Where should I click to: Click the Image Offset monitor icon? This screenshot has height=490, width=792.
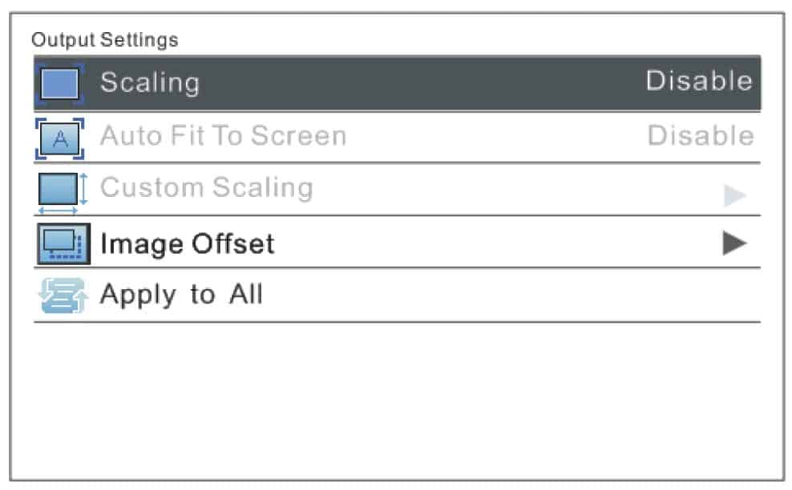[x=63, y=244]
